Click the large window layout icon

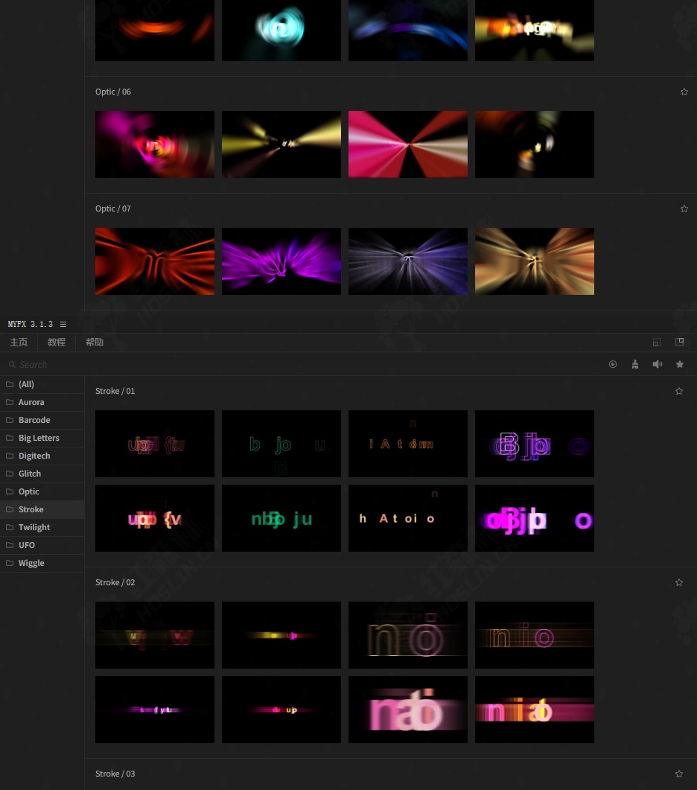tap(679, 342)
